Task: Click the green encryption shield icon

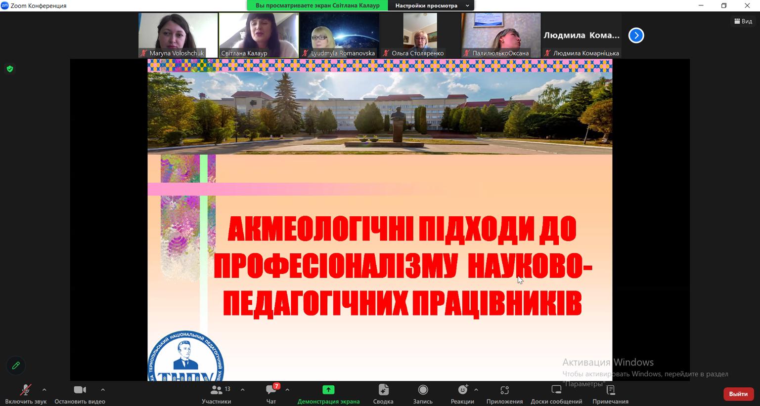Action: point(10,69)
